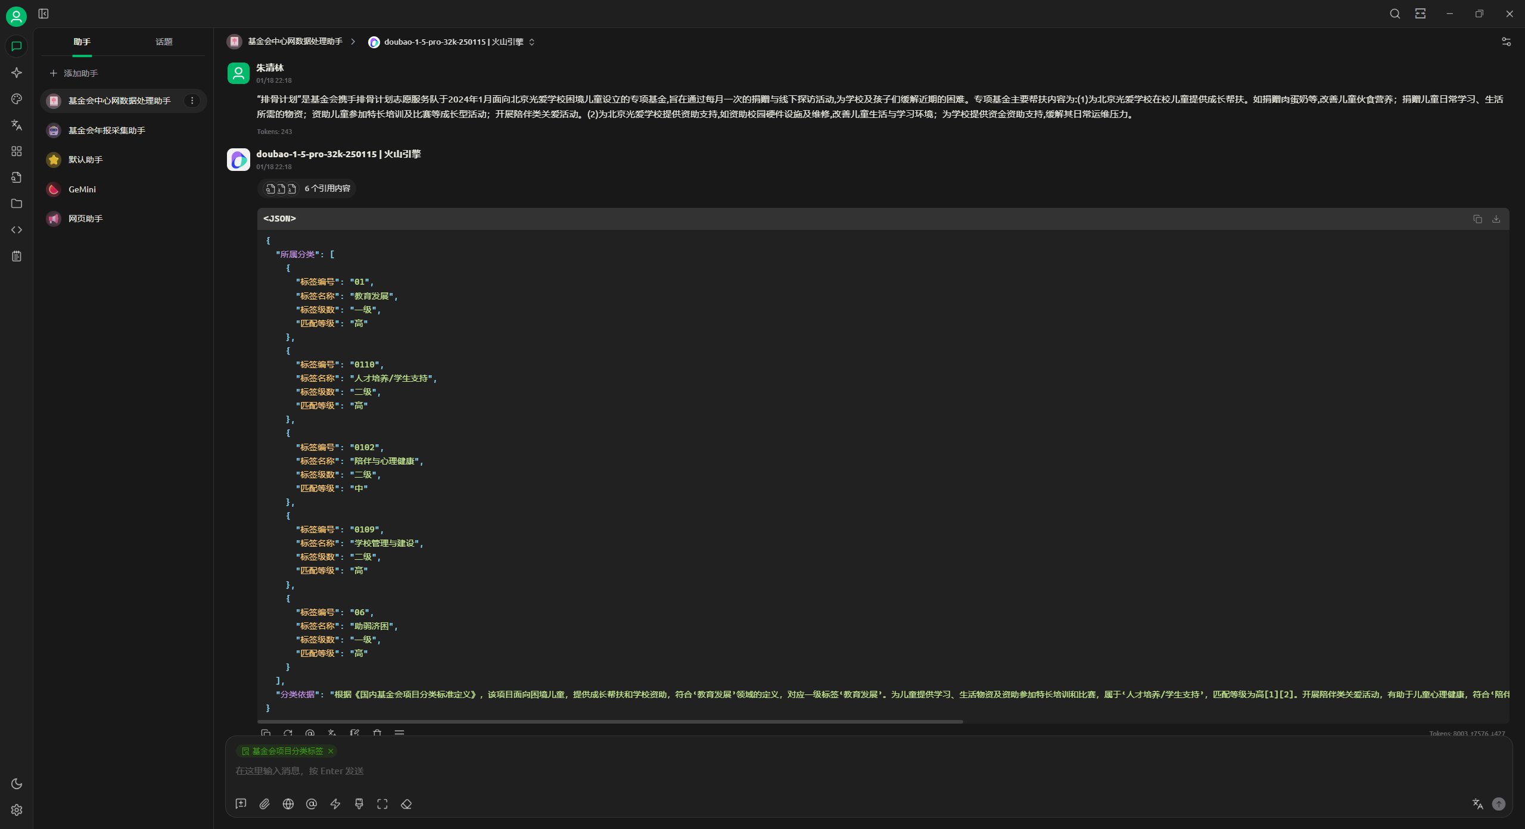The height and width of the screenshot is (829, 1525).
Task: Copy the JSON code block
Action: tap(1477, 219)
